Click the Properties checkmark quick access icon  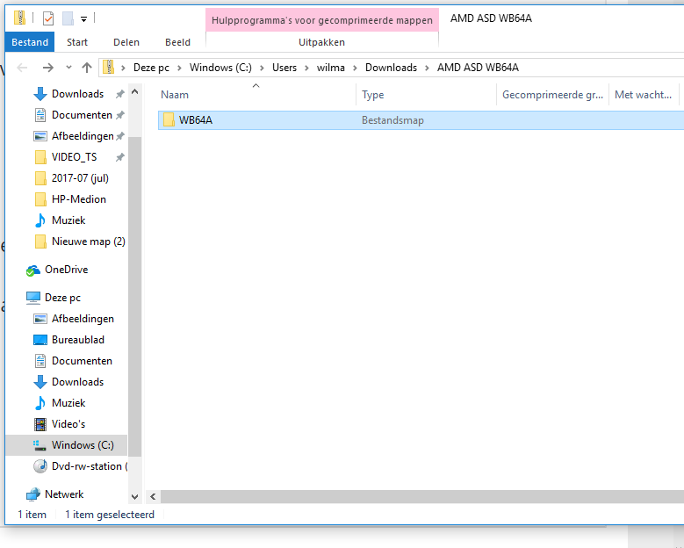click(x=48, y=18)
